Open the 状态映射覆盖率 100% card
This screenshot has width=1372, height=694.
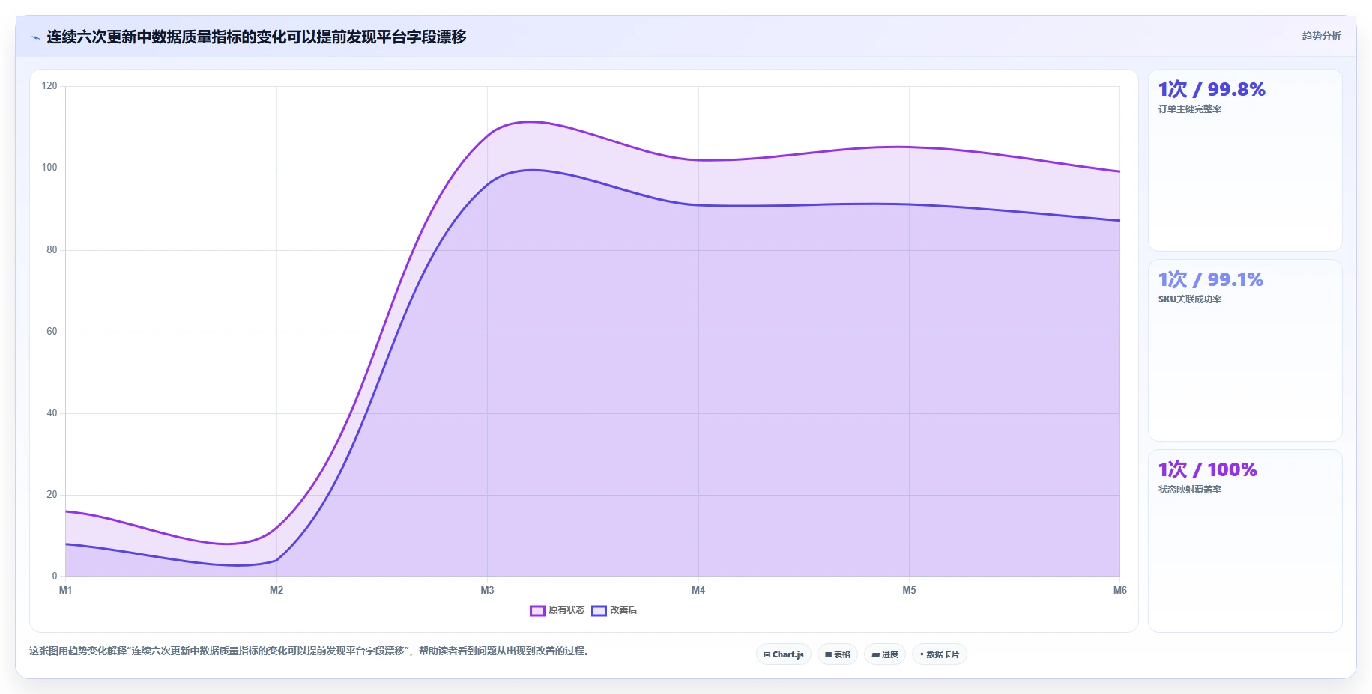[x=1245, y=541]
